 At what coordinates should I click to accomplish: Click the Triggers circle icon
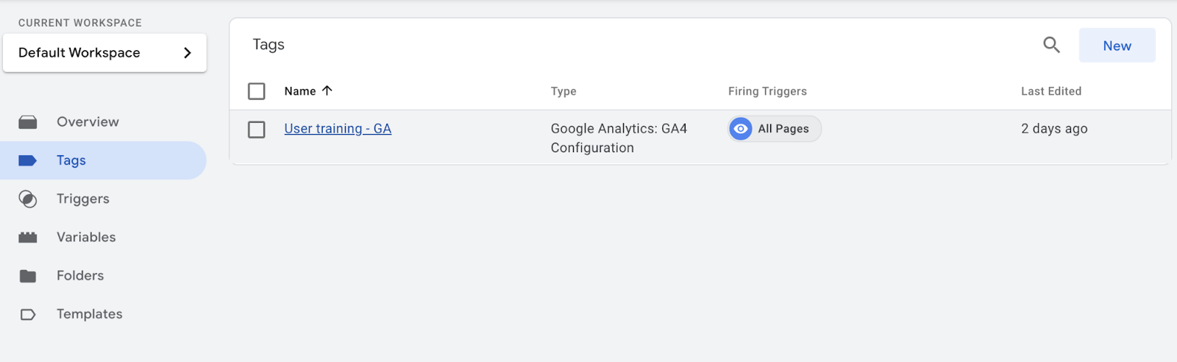click(28, 199)
